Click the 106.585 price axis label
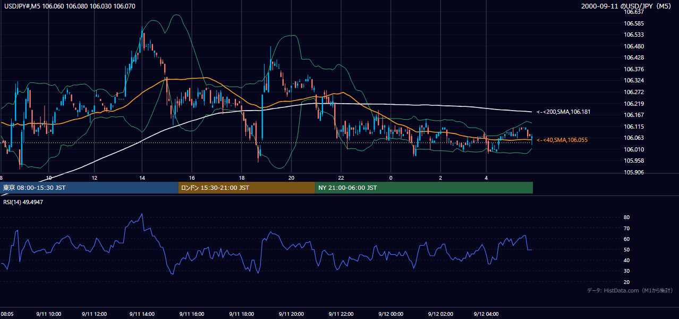The height and width of the screenshot is (319, 679). point(633,23)
